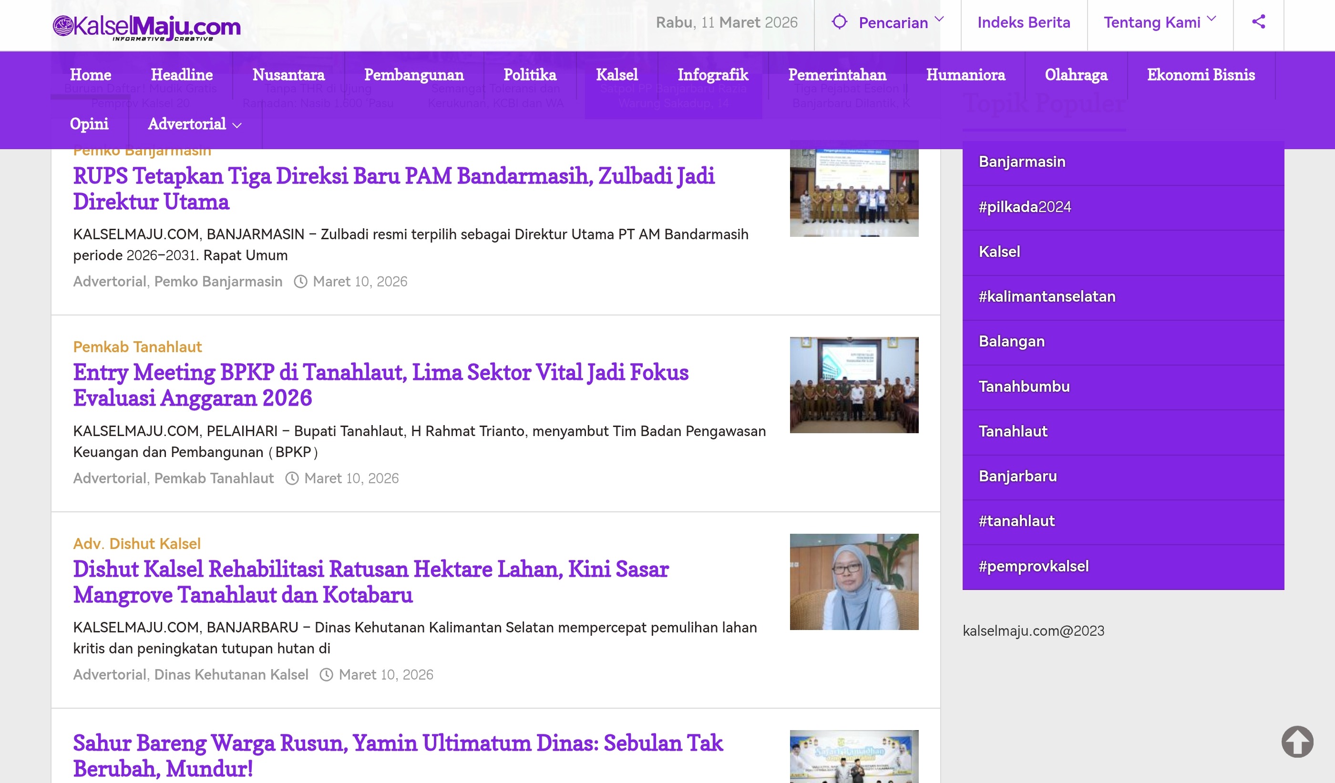Click Pemkab Tanahlaut tag under Entry Meeting article

(214, 478)
